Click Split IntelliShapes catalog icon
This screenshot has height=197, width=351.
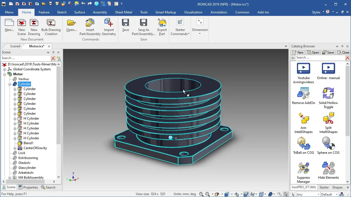pos(328,118)
